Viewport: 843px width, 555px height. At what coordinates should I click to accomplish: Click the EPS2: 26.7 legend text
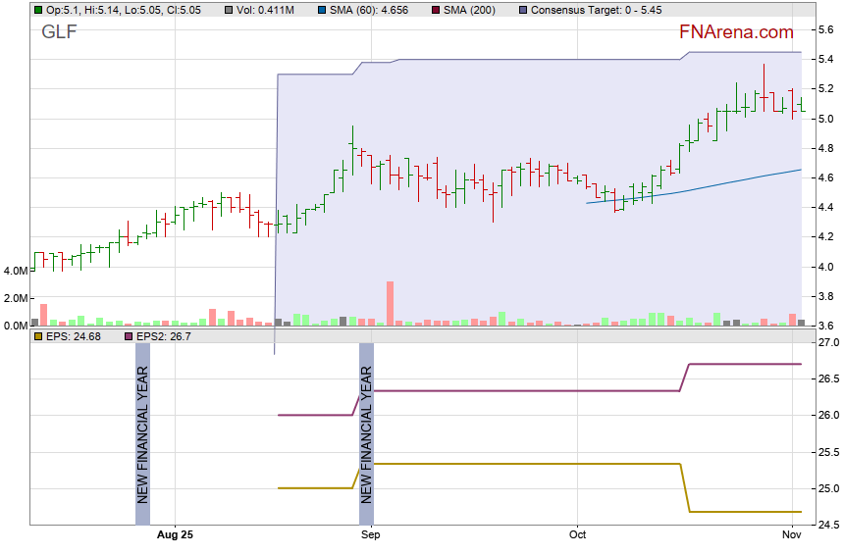[163, 336]
